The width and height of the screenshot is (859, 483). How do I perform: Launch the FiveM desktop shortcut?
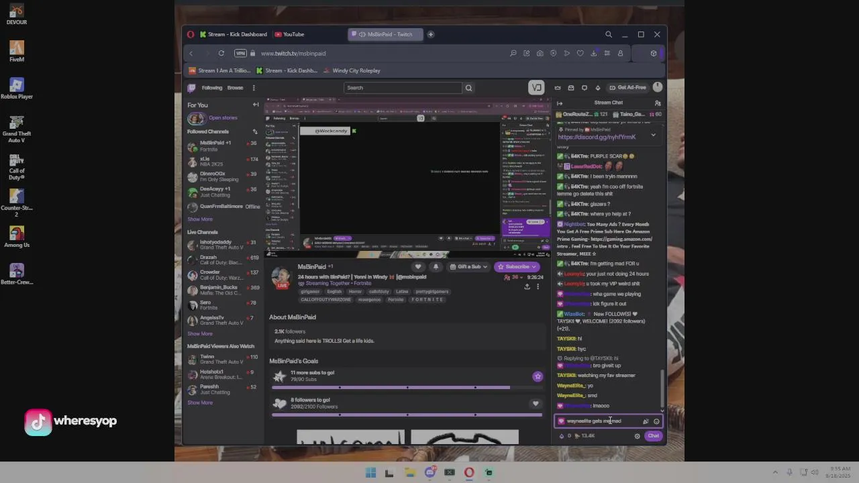click(x=17, y=52)
